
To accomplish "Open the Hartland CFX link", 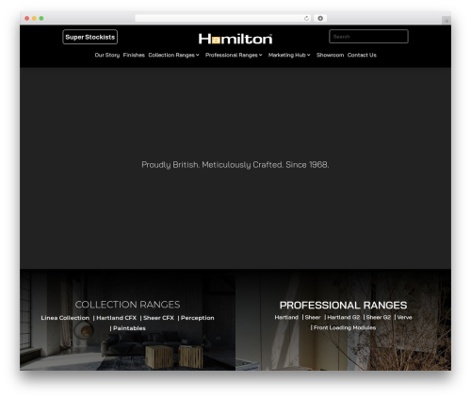I will (x=116, y=318).
